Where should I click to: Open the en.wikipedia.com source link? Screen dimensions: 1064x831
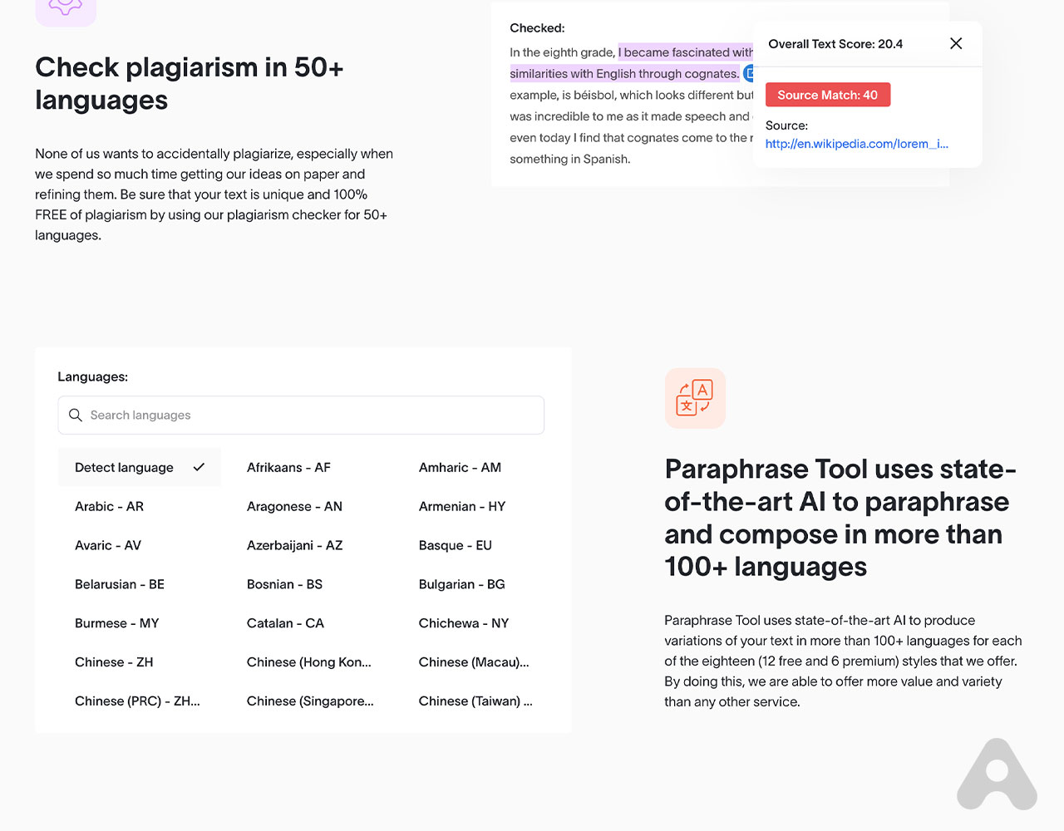click(x=856, y=144)
